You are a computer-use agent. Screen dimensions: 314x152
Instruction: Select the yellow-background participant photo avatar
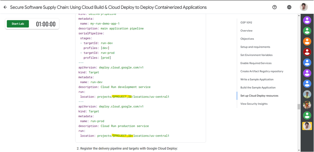pos(307,126)
